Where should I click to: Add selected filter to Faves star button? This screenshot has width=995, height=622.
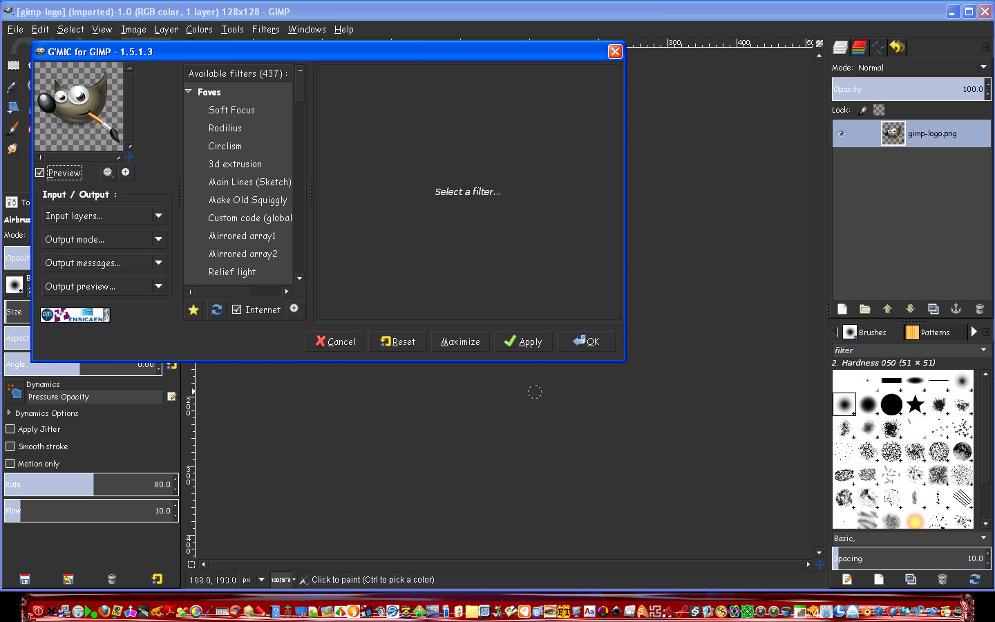tap(193, 310)
